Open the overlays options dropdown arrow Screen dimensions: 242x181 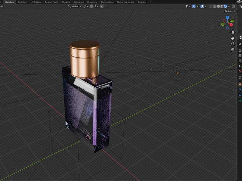pos(205,6)
